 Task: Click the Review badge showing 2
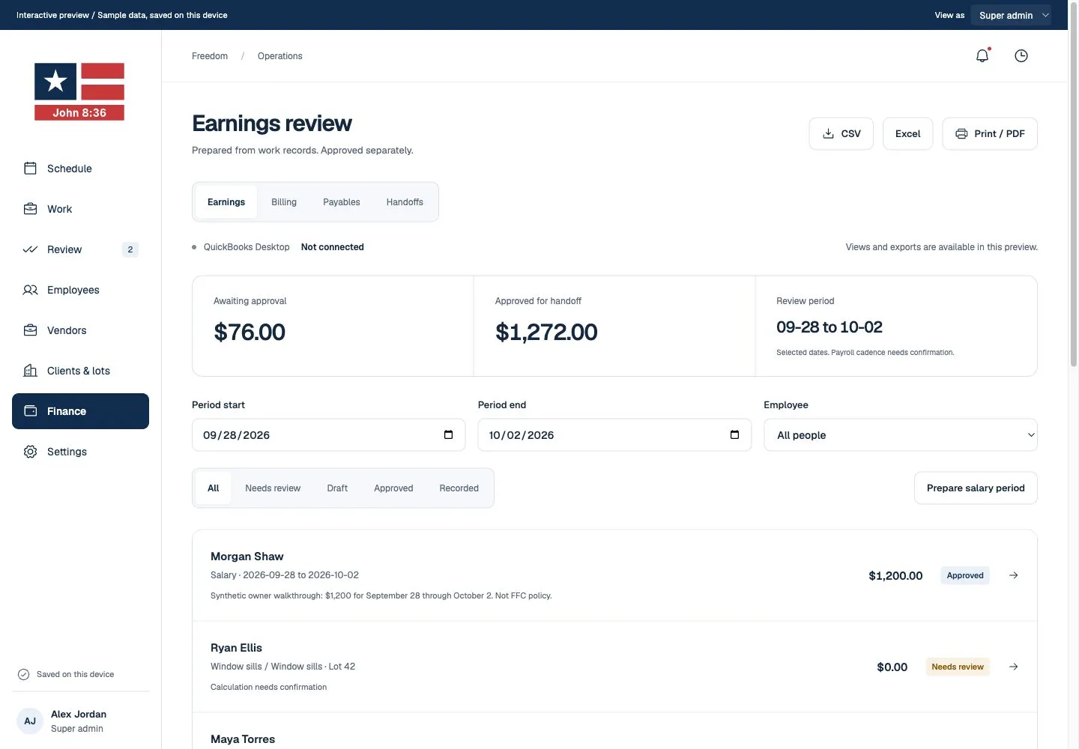pyautogui.click(x=130, y=249)
